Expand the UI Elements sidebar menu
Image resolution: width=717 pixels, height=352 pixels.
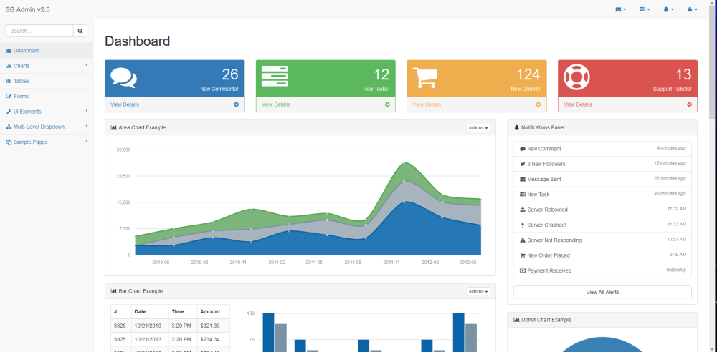(x=47, y=112)
